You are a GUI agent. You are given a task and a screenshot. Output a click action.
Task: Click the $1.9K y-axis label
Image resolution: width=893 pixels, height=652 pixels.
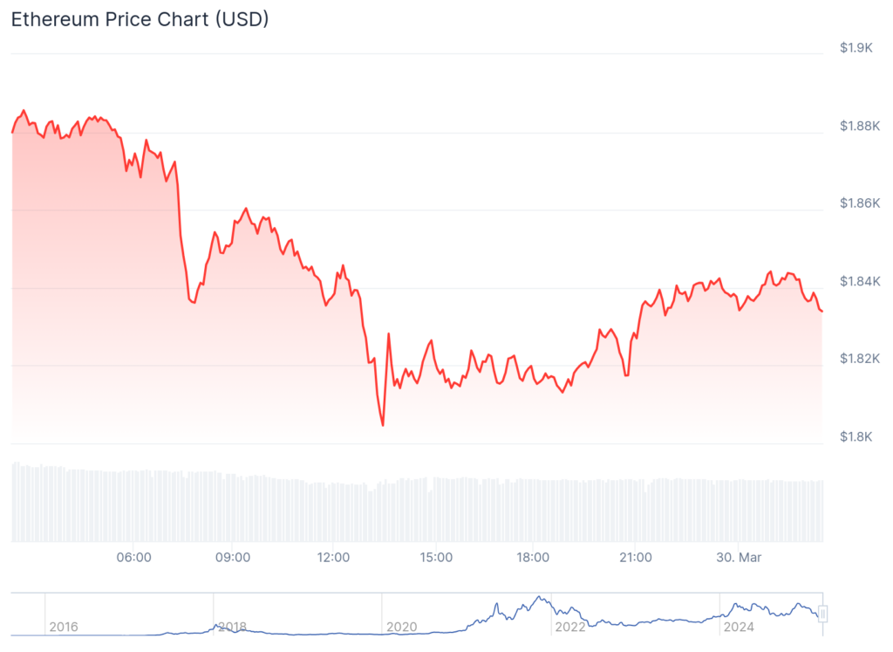point(856,48)
